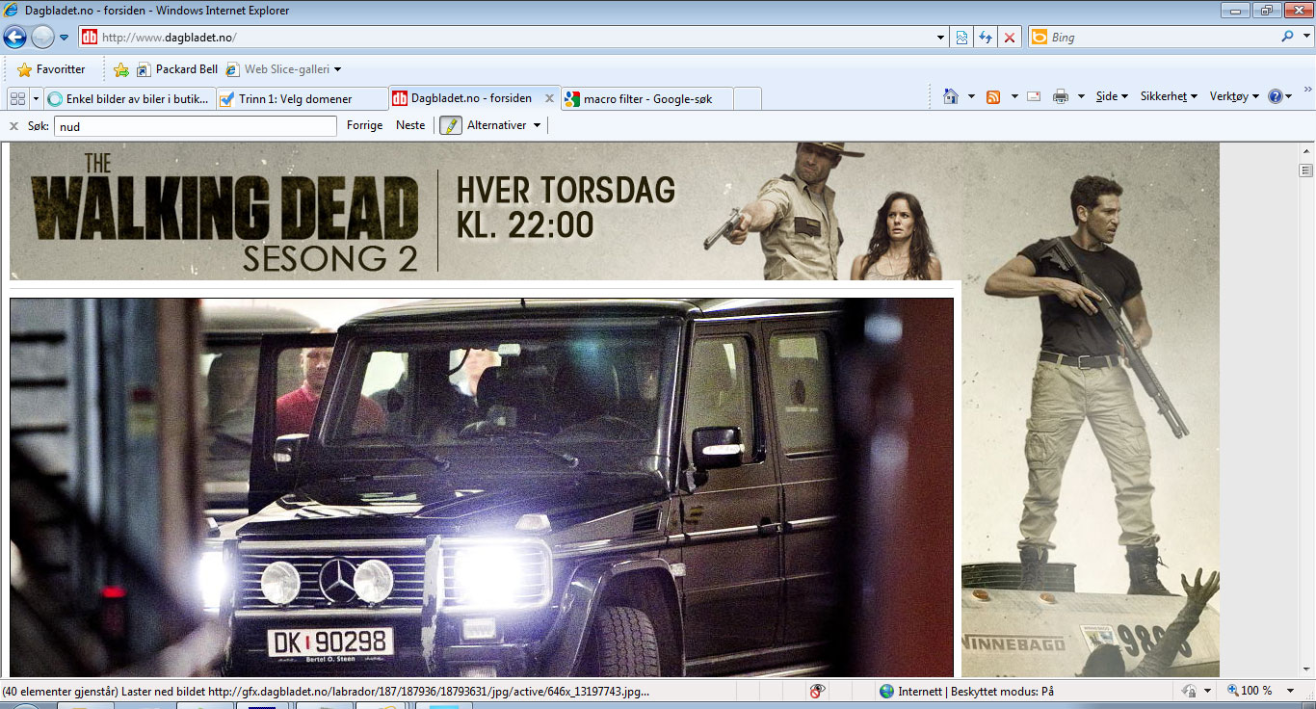Click the popup blocker status icon
Screen dimensions: 1316x709
(817, 691)
